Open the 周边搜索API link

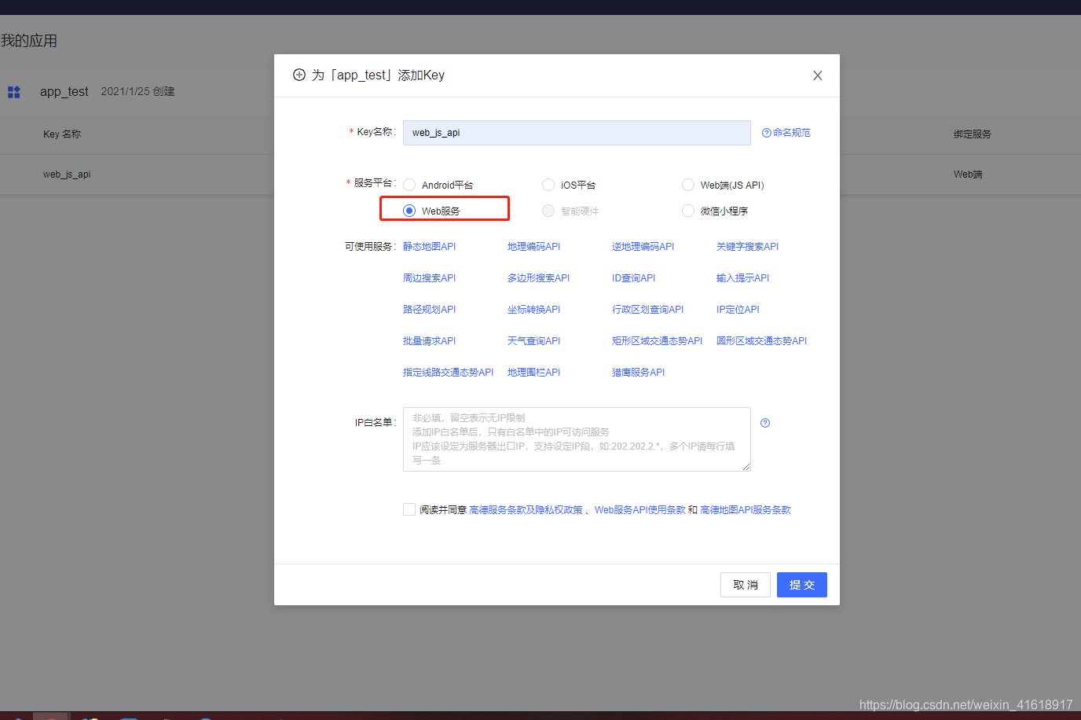click(x=429, y=278)
